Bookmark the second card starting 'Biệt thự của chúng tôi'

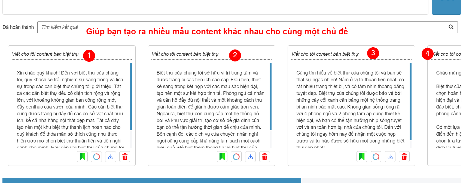222,157
